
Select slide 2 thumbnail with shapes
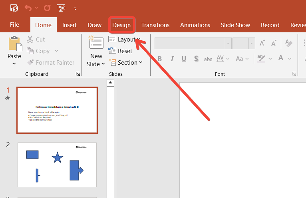point(57,164)
